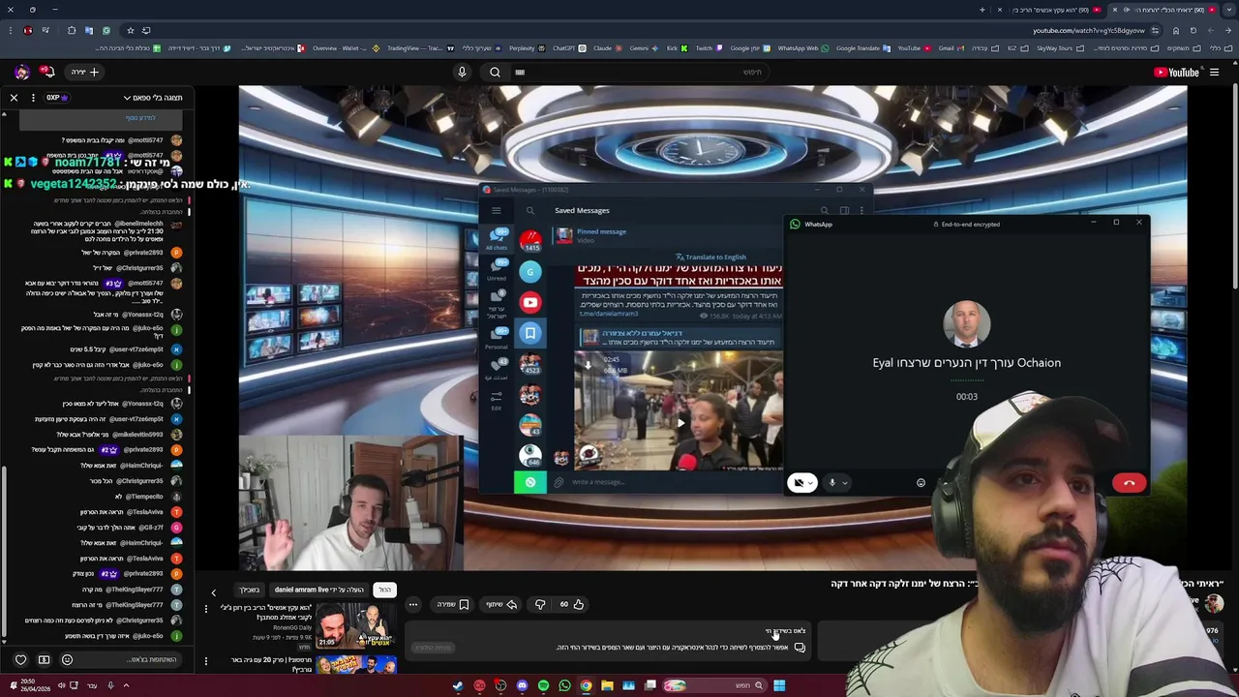
Task: Save the video with the bookmark button
Action: 452,604
